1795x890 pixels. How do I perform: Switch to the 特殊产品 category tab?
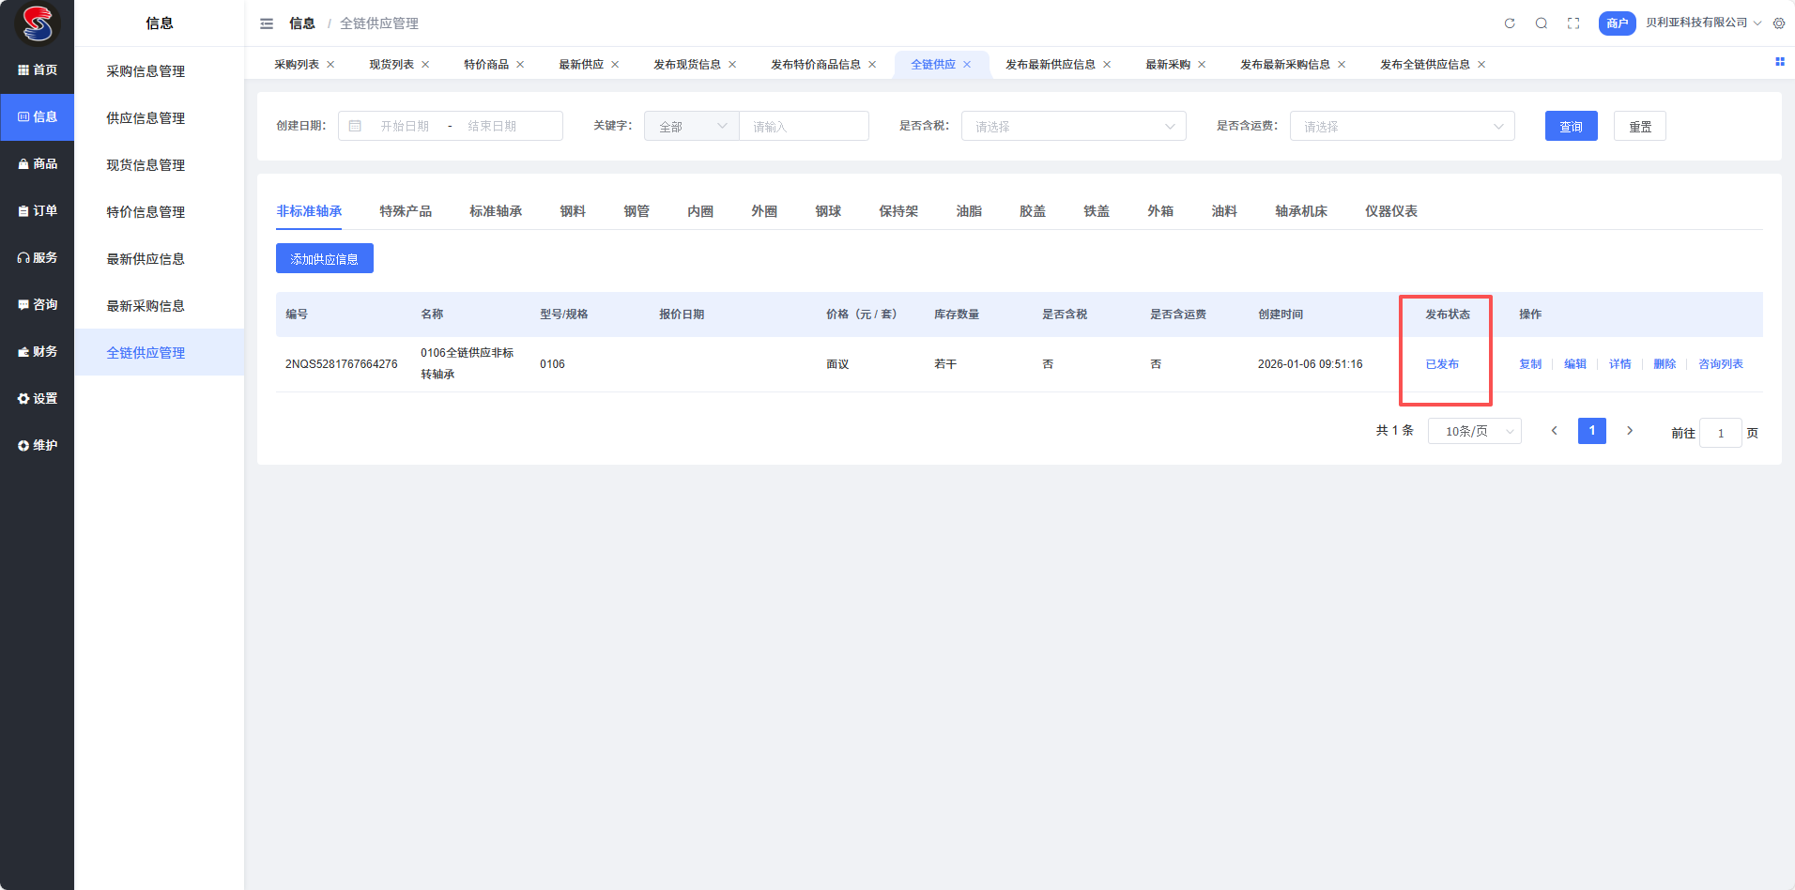tap(406, 211)
